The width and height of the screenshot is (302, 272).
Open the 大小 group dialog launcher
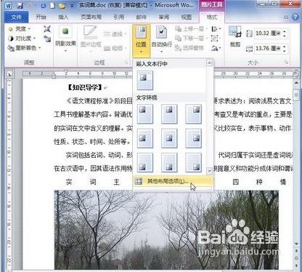coord(287,63)
